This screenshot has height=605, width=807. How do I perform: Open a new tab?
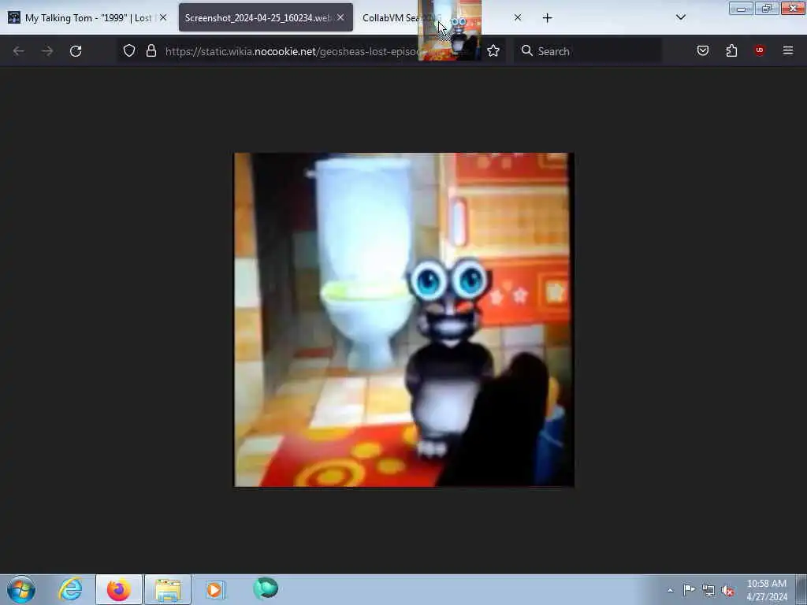(547, 18)
